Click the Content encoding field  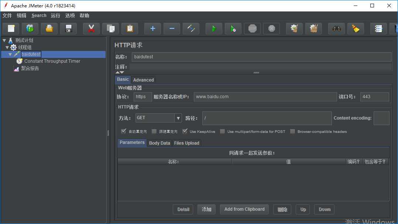click(381, 118)
